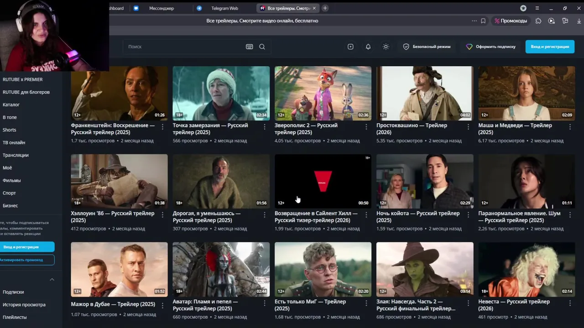
Task: Open browser Промокоды button
Action: click(511, 21)
